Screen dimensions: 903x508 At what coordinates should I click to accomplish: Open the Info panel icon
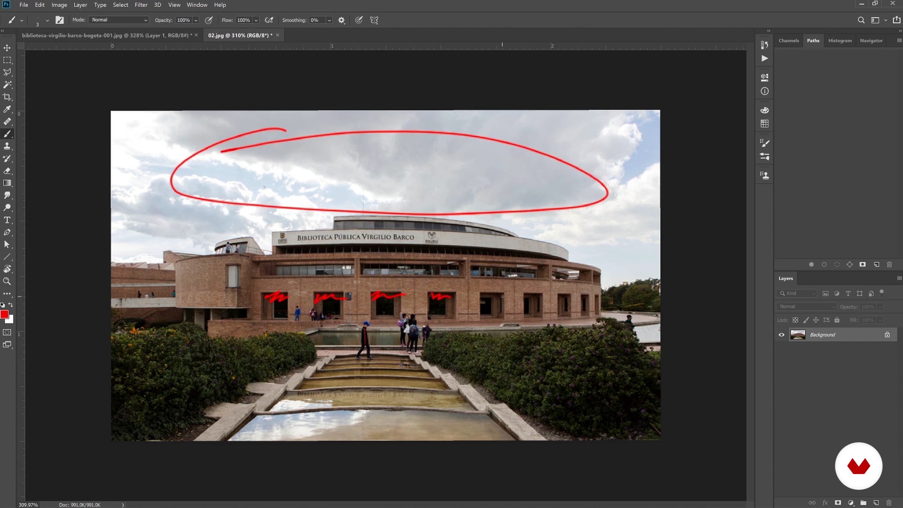(765, 91)
